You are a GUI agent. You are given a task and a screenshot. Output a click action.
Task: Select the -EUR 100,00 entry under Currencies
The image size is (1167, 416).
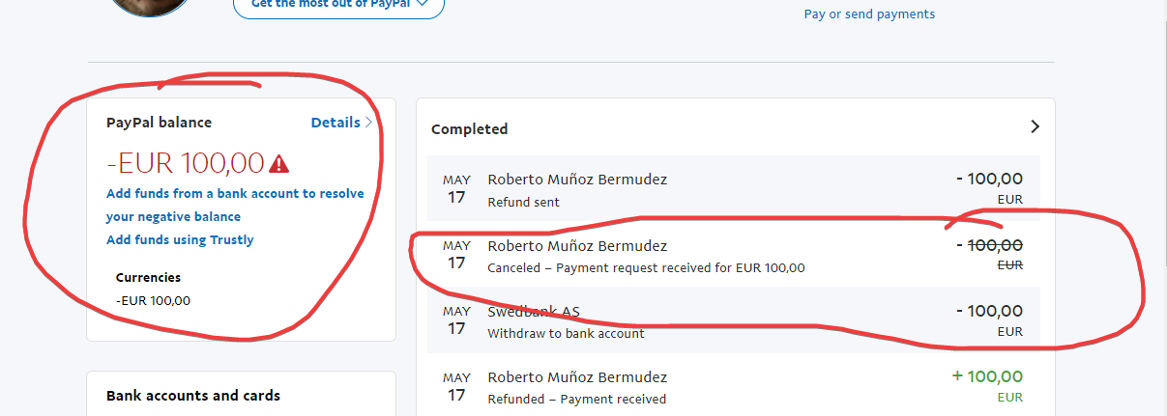(153, 300)
